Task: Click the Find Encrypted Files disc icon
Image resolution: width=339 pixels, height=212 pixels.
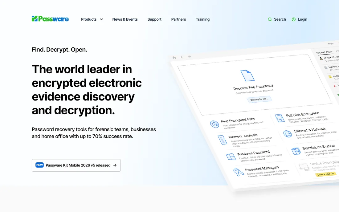Action: pyautogui.click(x=214, y=124)
